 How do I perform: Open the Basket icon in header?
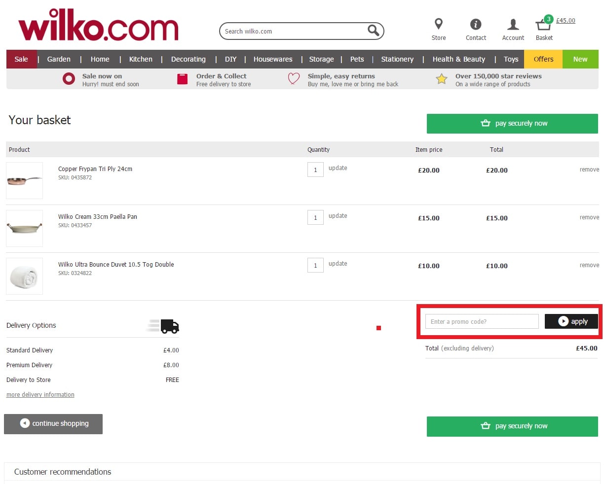(544, 24)
